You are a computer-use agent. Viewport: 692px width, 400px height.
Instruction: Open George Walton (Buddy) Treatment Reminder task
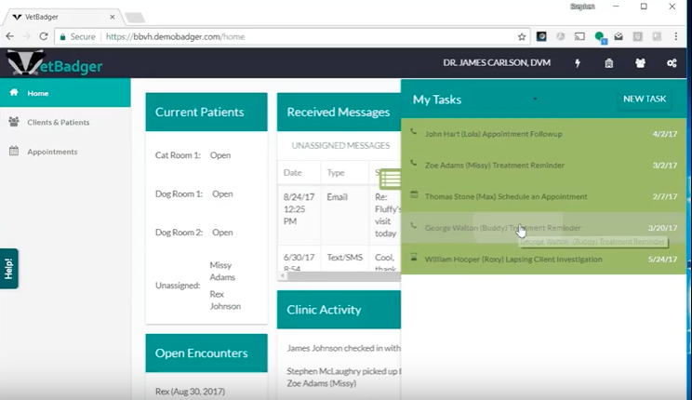tap(544, 228)
